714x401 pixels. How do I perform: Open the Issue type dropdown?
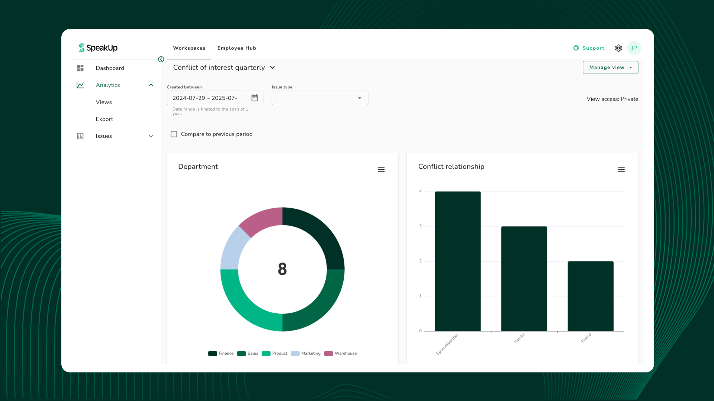[320, 98]
